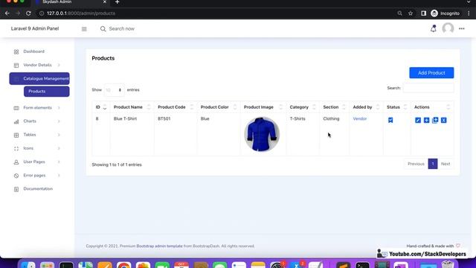
Task: Click the browser address bar URL
Action: coord(81,13)
